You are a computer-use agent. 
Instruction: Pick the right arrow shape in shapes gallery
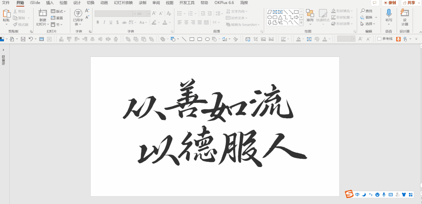[x=296, y=17]
